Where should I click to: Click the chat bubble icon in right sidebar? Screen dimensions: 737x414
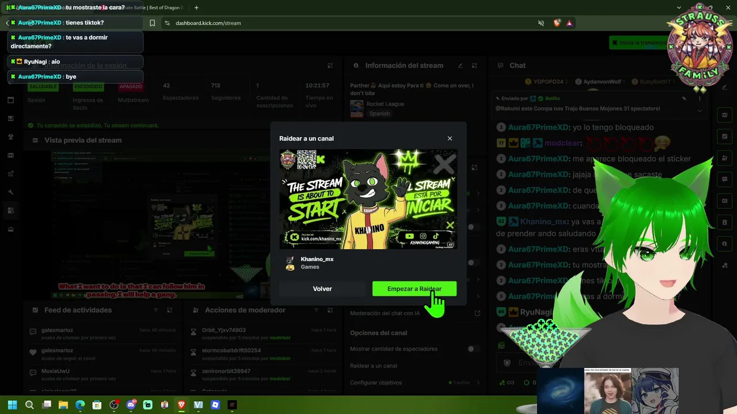point(724,179)
